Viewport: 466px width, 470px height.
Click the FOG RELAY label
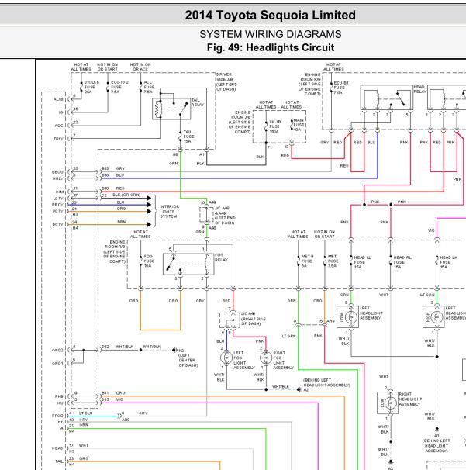pos(221,257)
